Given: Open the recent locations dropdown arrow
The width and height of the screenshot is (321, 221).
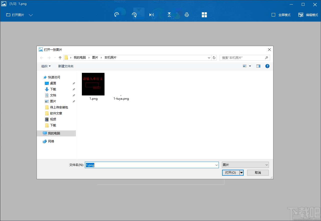Looking at the screenshot, I should point(55,58).
